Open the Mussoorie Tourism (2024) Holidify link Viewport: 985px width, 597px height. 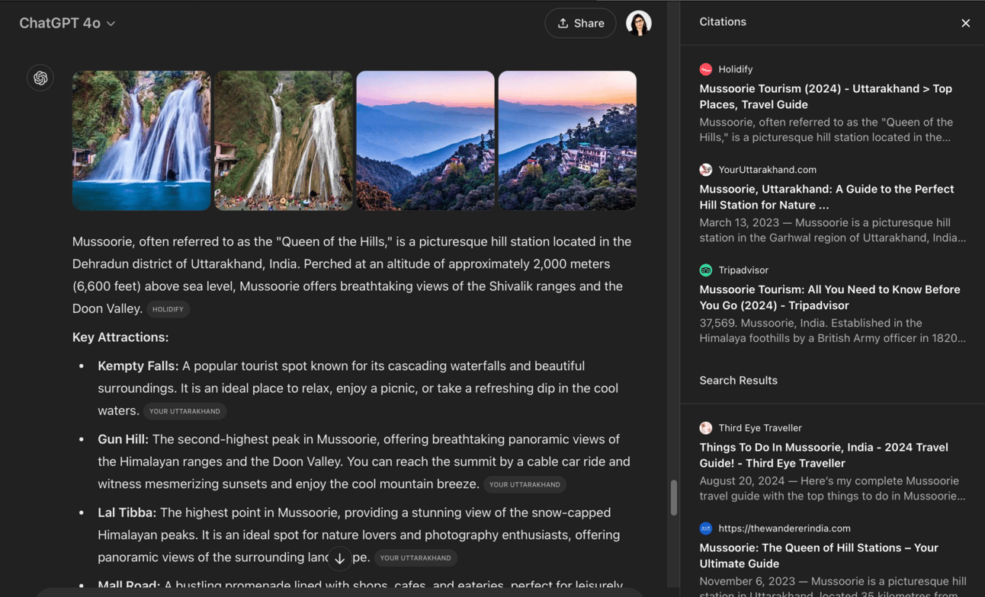(x=826, y=97)
